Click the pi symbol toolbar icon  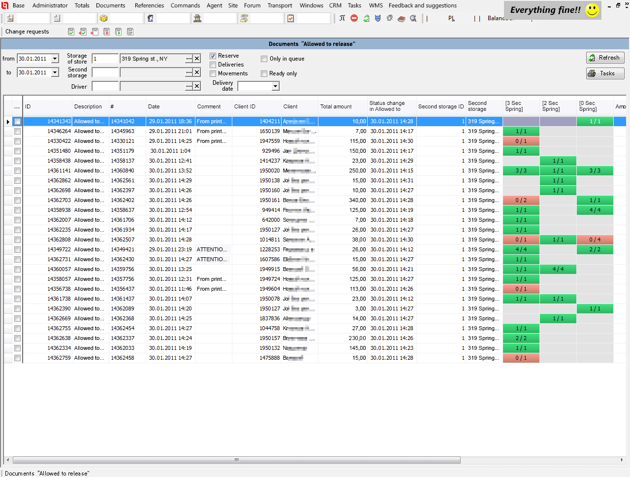tap(342, 18)
